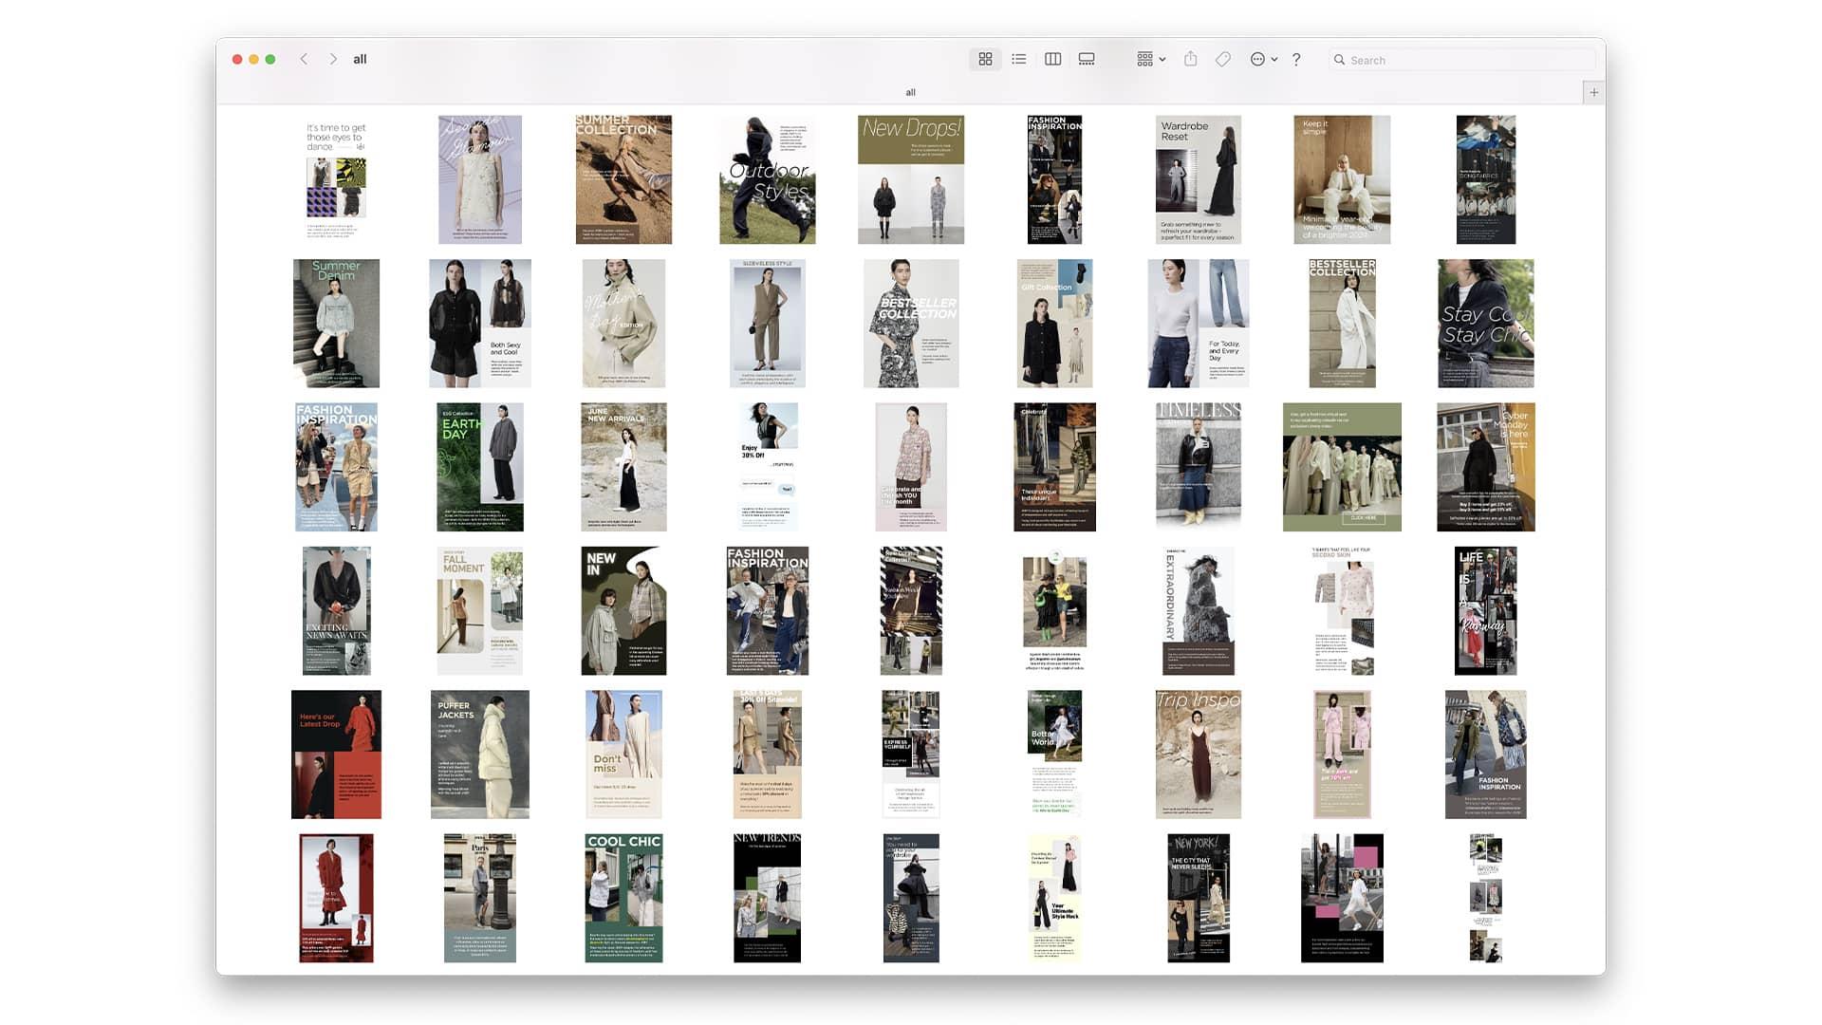The height and width of the screenshot is (1025, 1822).
Task: Click the 'all' folder window title
Action: tap(360, 59)
